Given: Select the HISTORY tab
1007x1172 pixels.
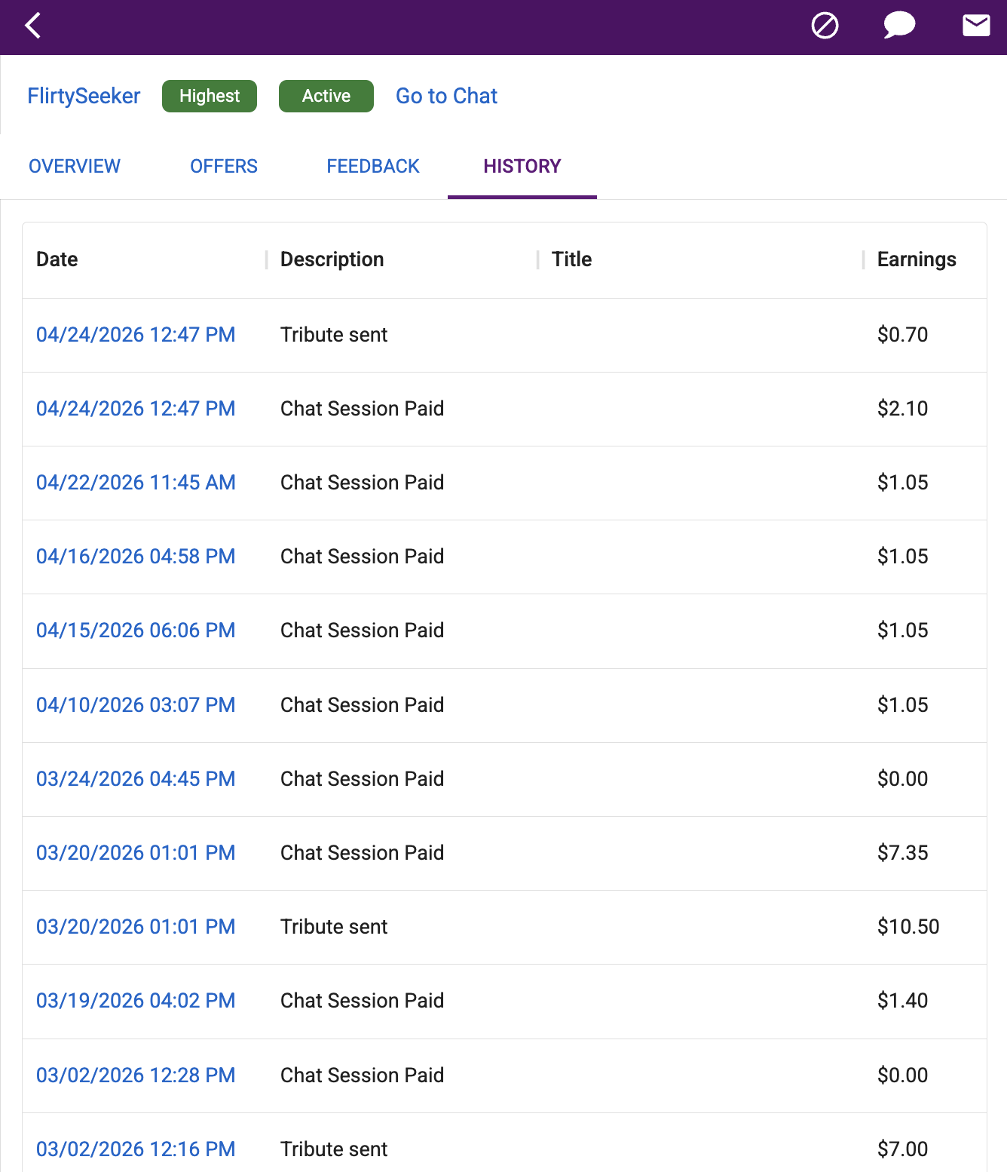Looking at the screenshot, I should 522,166.
